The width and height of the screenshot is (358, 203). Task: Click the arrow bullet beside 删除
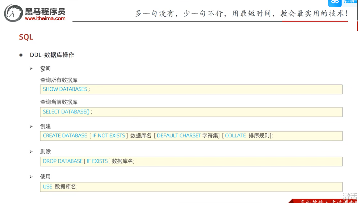tap(31, 152)
